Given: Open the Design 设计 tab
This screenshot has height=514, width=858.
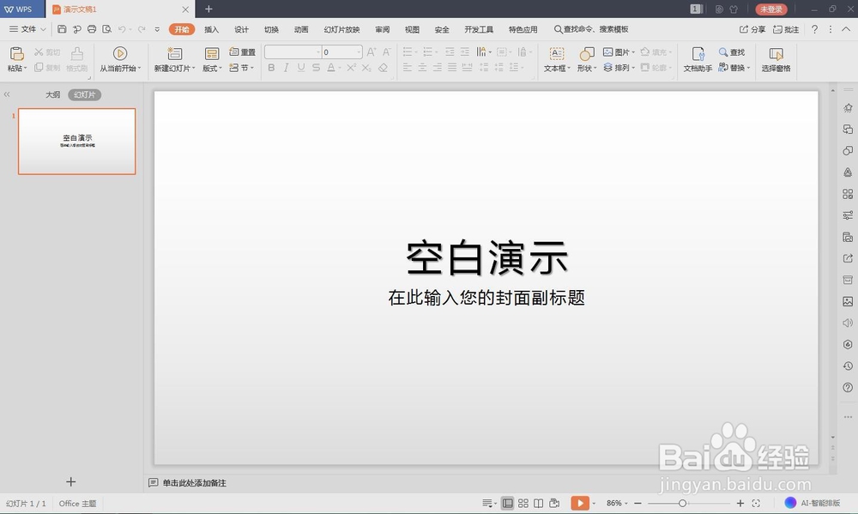Looking at the screenshot, I should tap(241, 29).
